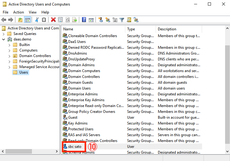The height and width of the screenshot is (161, 230).
Task: Click the Domain Admins group icon
Action: pyautogui.click(x=65, y=65)
